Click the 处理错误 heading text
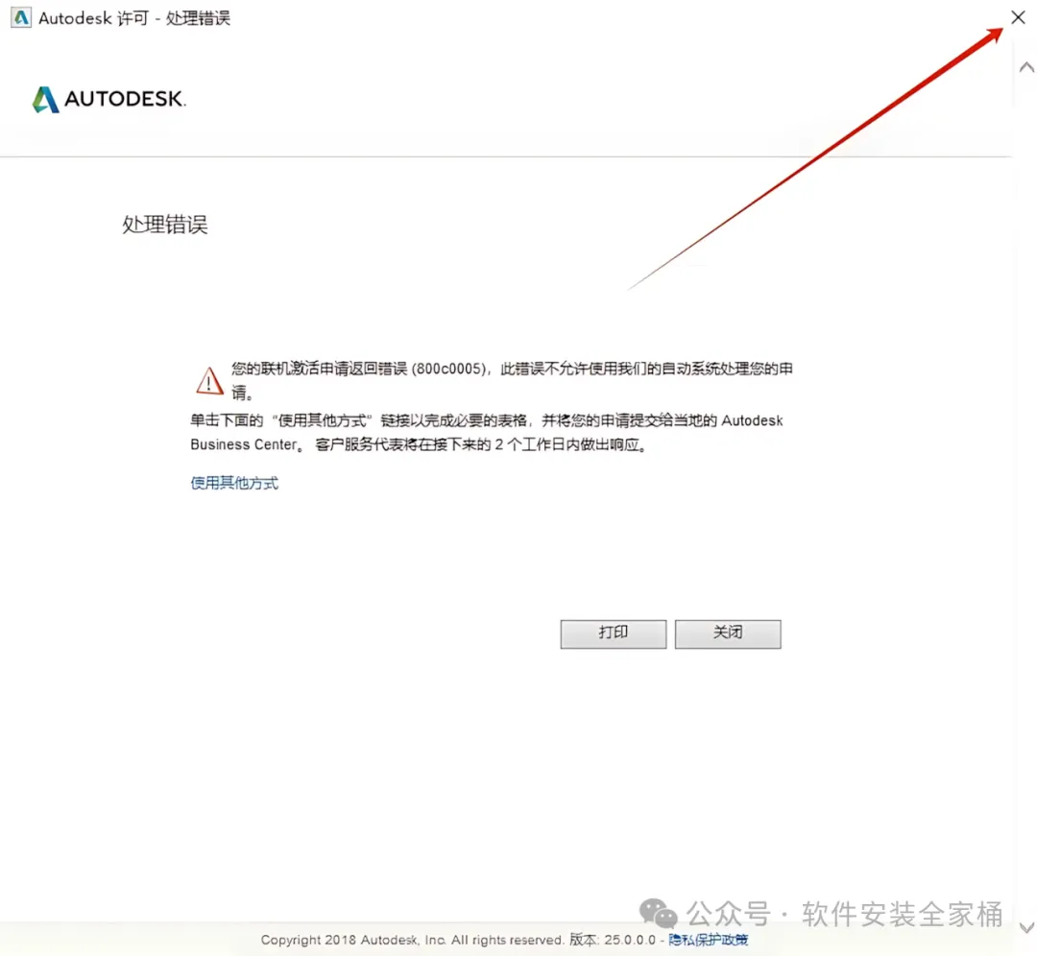 tap(165, 225)
